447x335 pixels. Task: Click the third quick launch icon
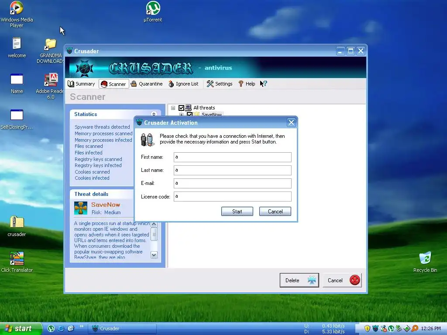point(71,328)
